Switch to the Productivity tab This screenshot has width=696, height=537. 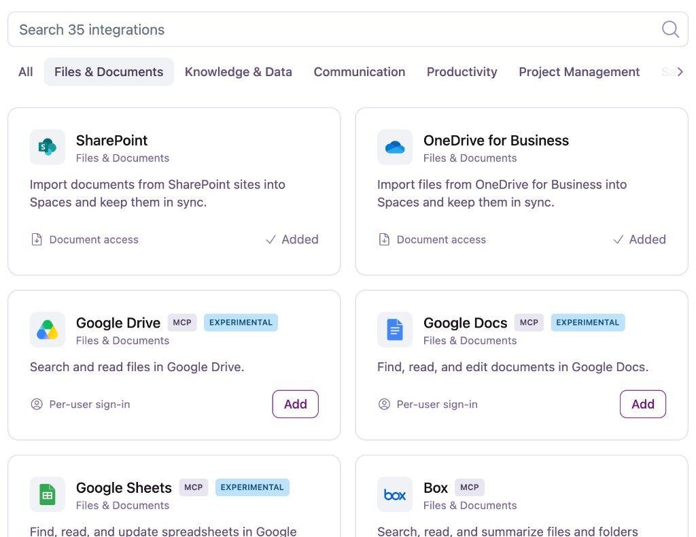pyautogui.click(x=462, y=72)
